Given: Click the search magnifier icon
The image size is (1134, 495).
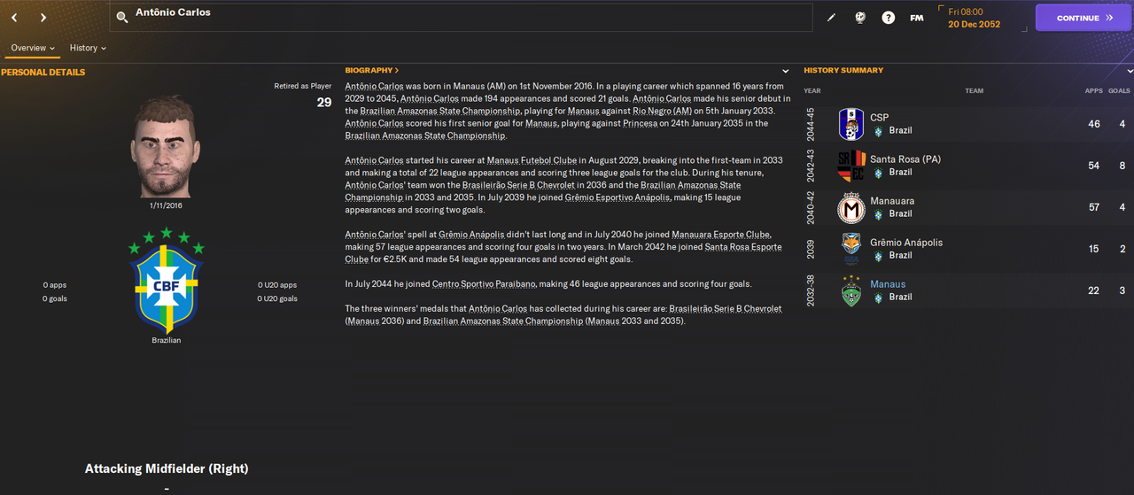Looking at the screenshot, I should tap(122, 17).
